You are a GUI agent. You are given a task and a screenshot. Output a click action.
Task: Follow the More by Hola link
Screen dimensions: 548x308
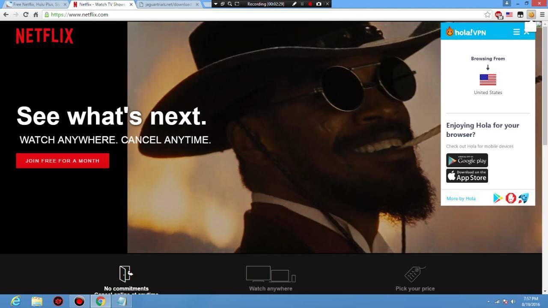461,198
